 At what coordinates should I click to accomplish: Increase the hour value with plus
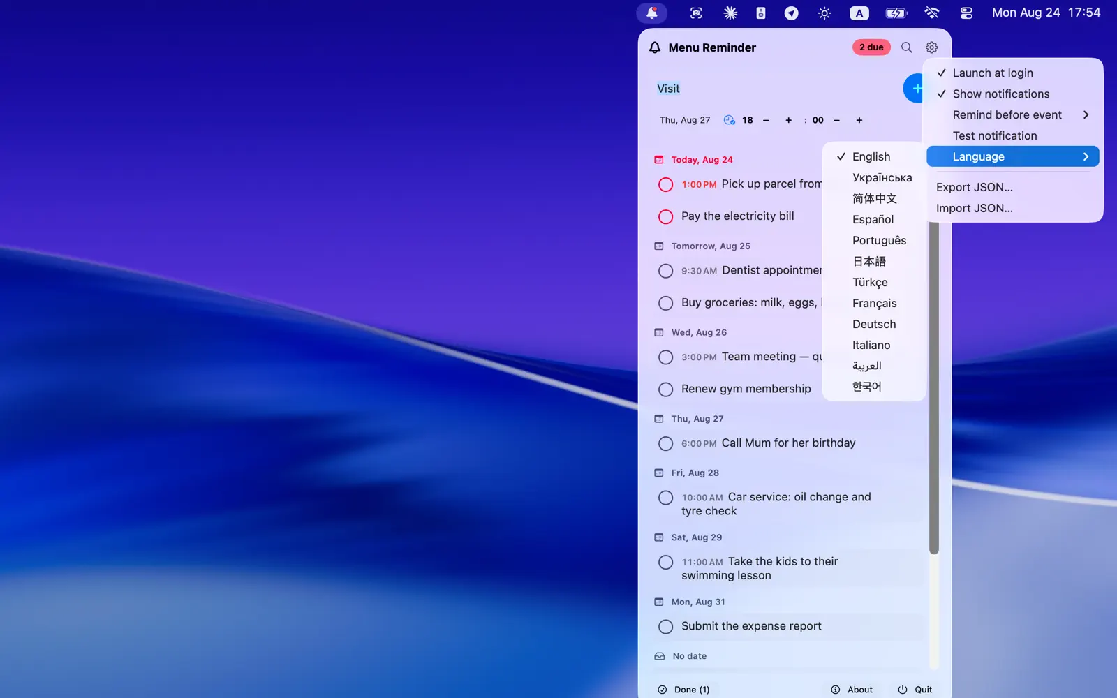click(789, 120)
